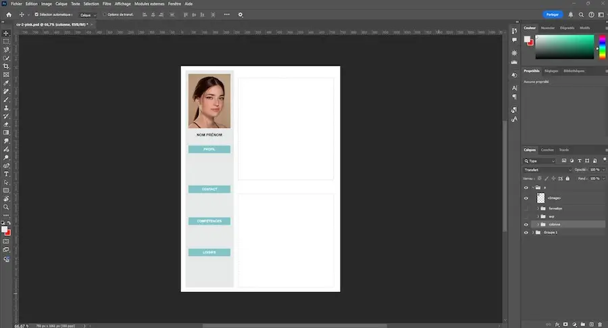Open the Aide menu
This screenshot has height=328, width=608.
(188, 4)
